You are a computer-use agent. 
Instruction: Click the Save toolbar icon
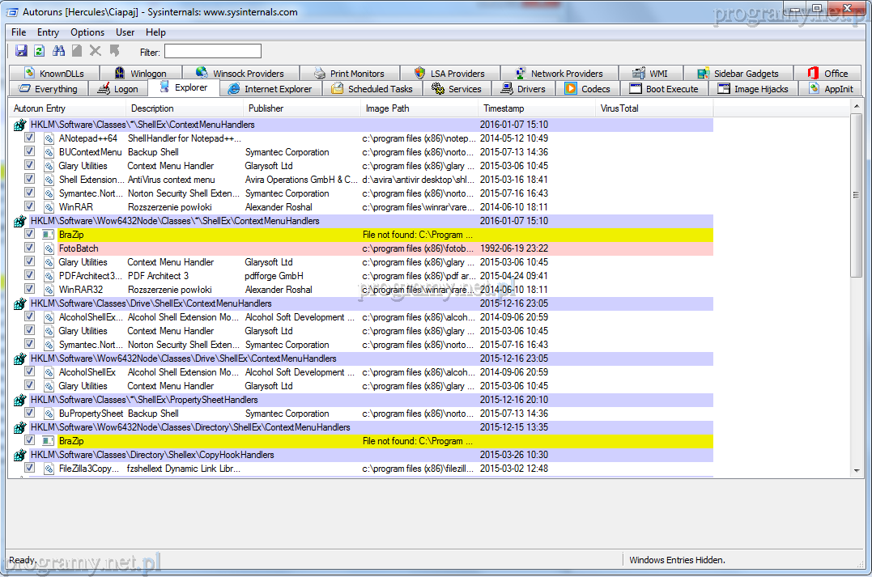tap(22, 51)
